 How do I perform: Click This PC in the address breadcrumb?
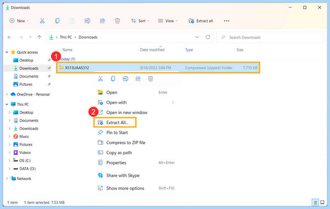pos(66,37)
